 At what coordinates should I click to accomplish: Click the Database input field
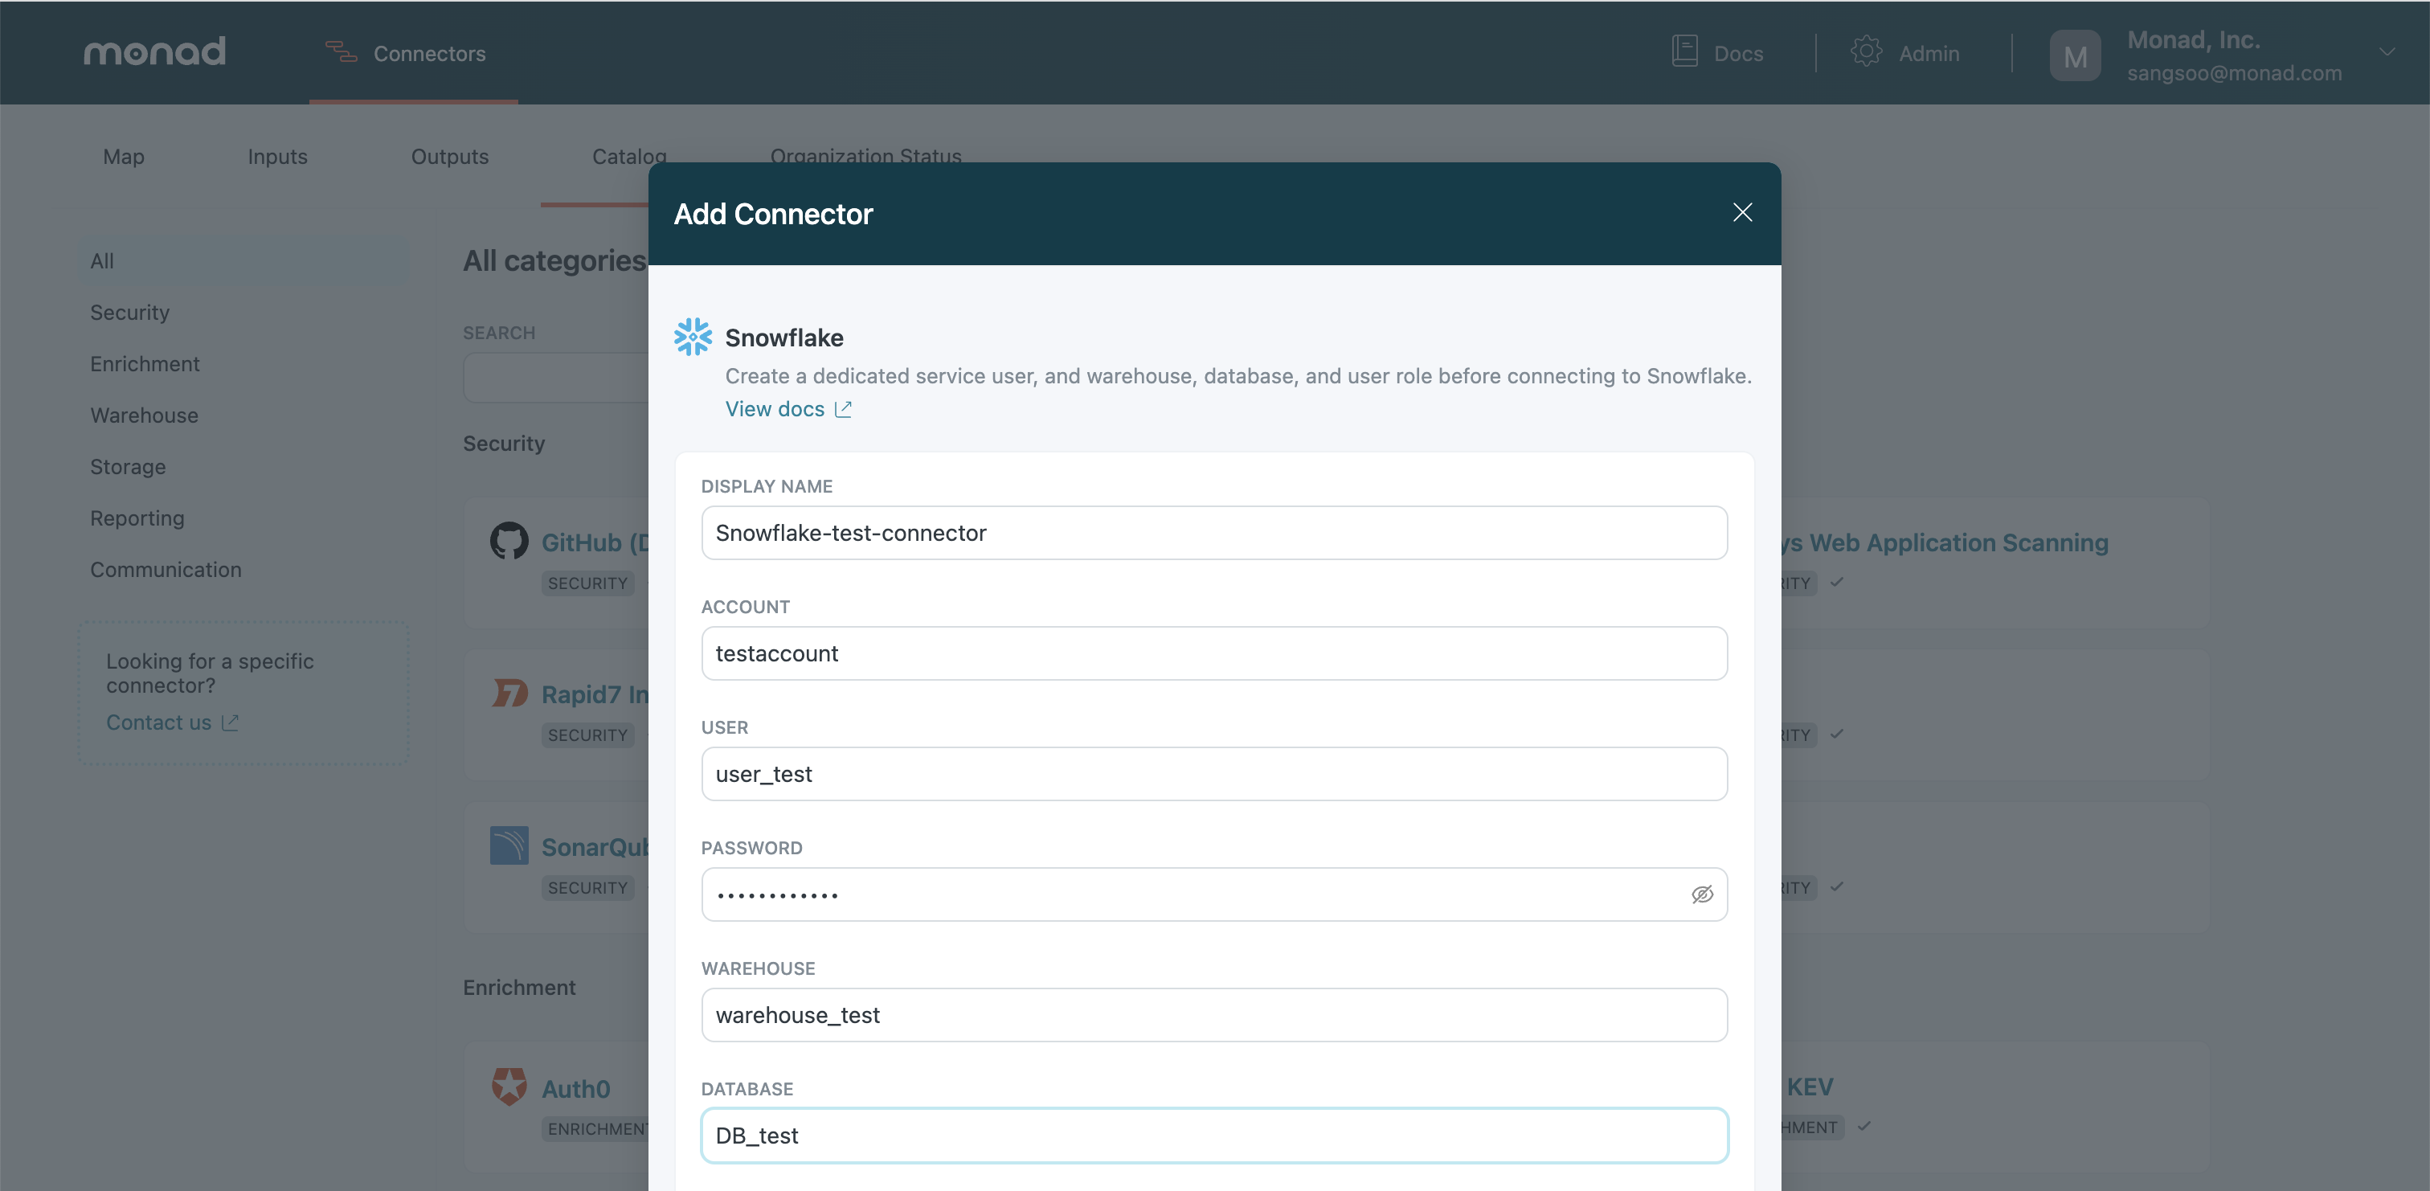pyautogui.click(x=1214, y=1136)
